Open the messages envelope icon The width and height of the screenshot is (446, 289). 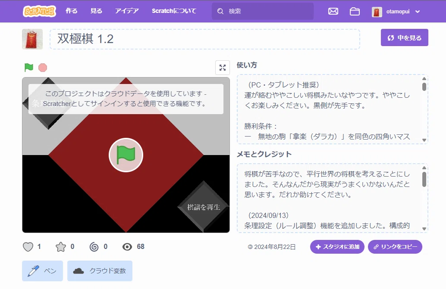tap(333, 11)
